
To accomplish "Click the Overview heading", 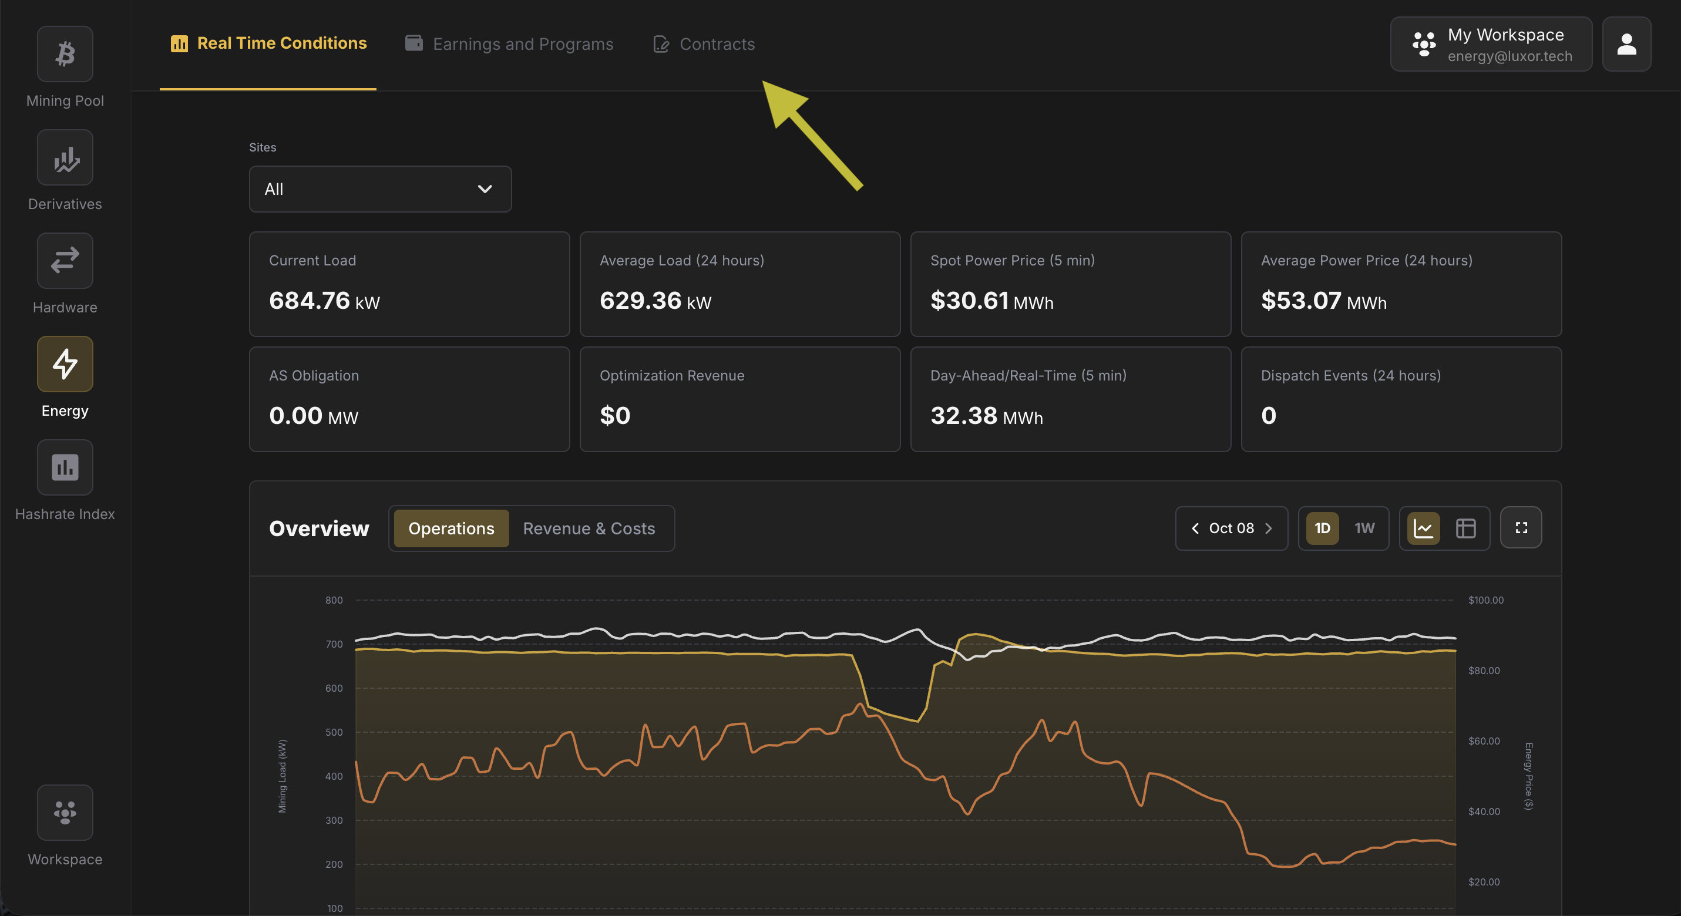I will coord(319,528).
